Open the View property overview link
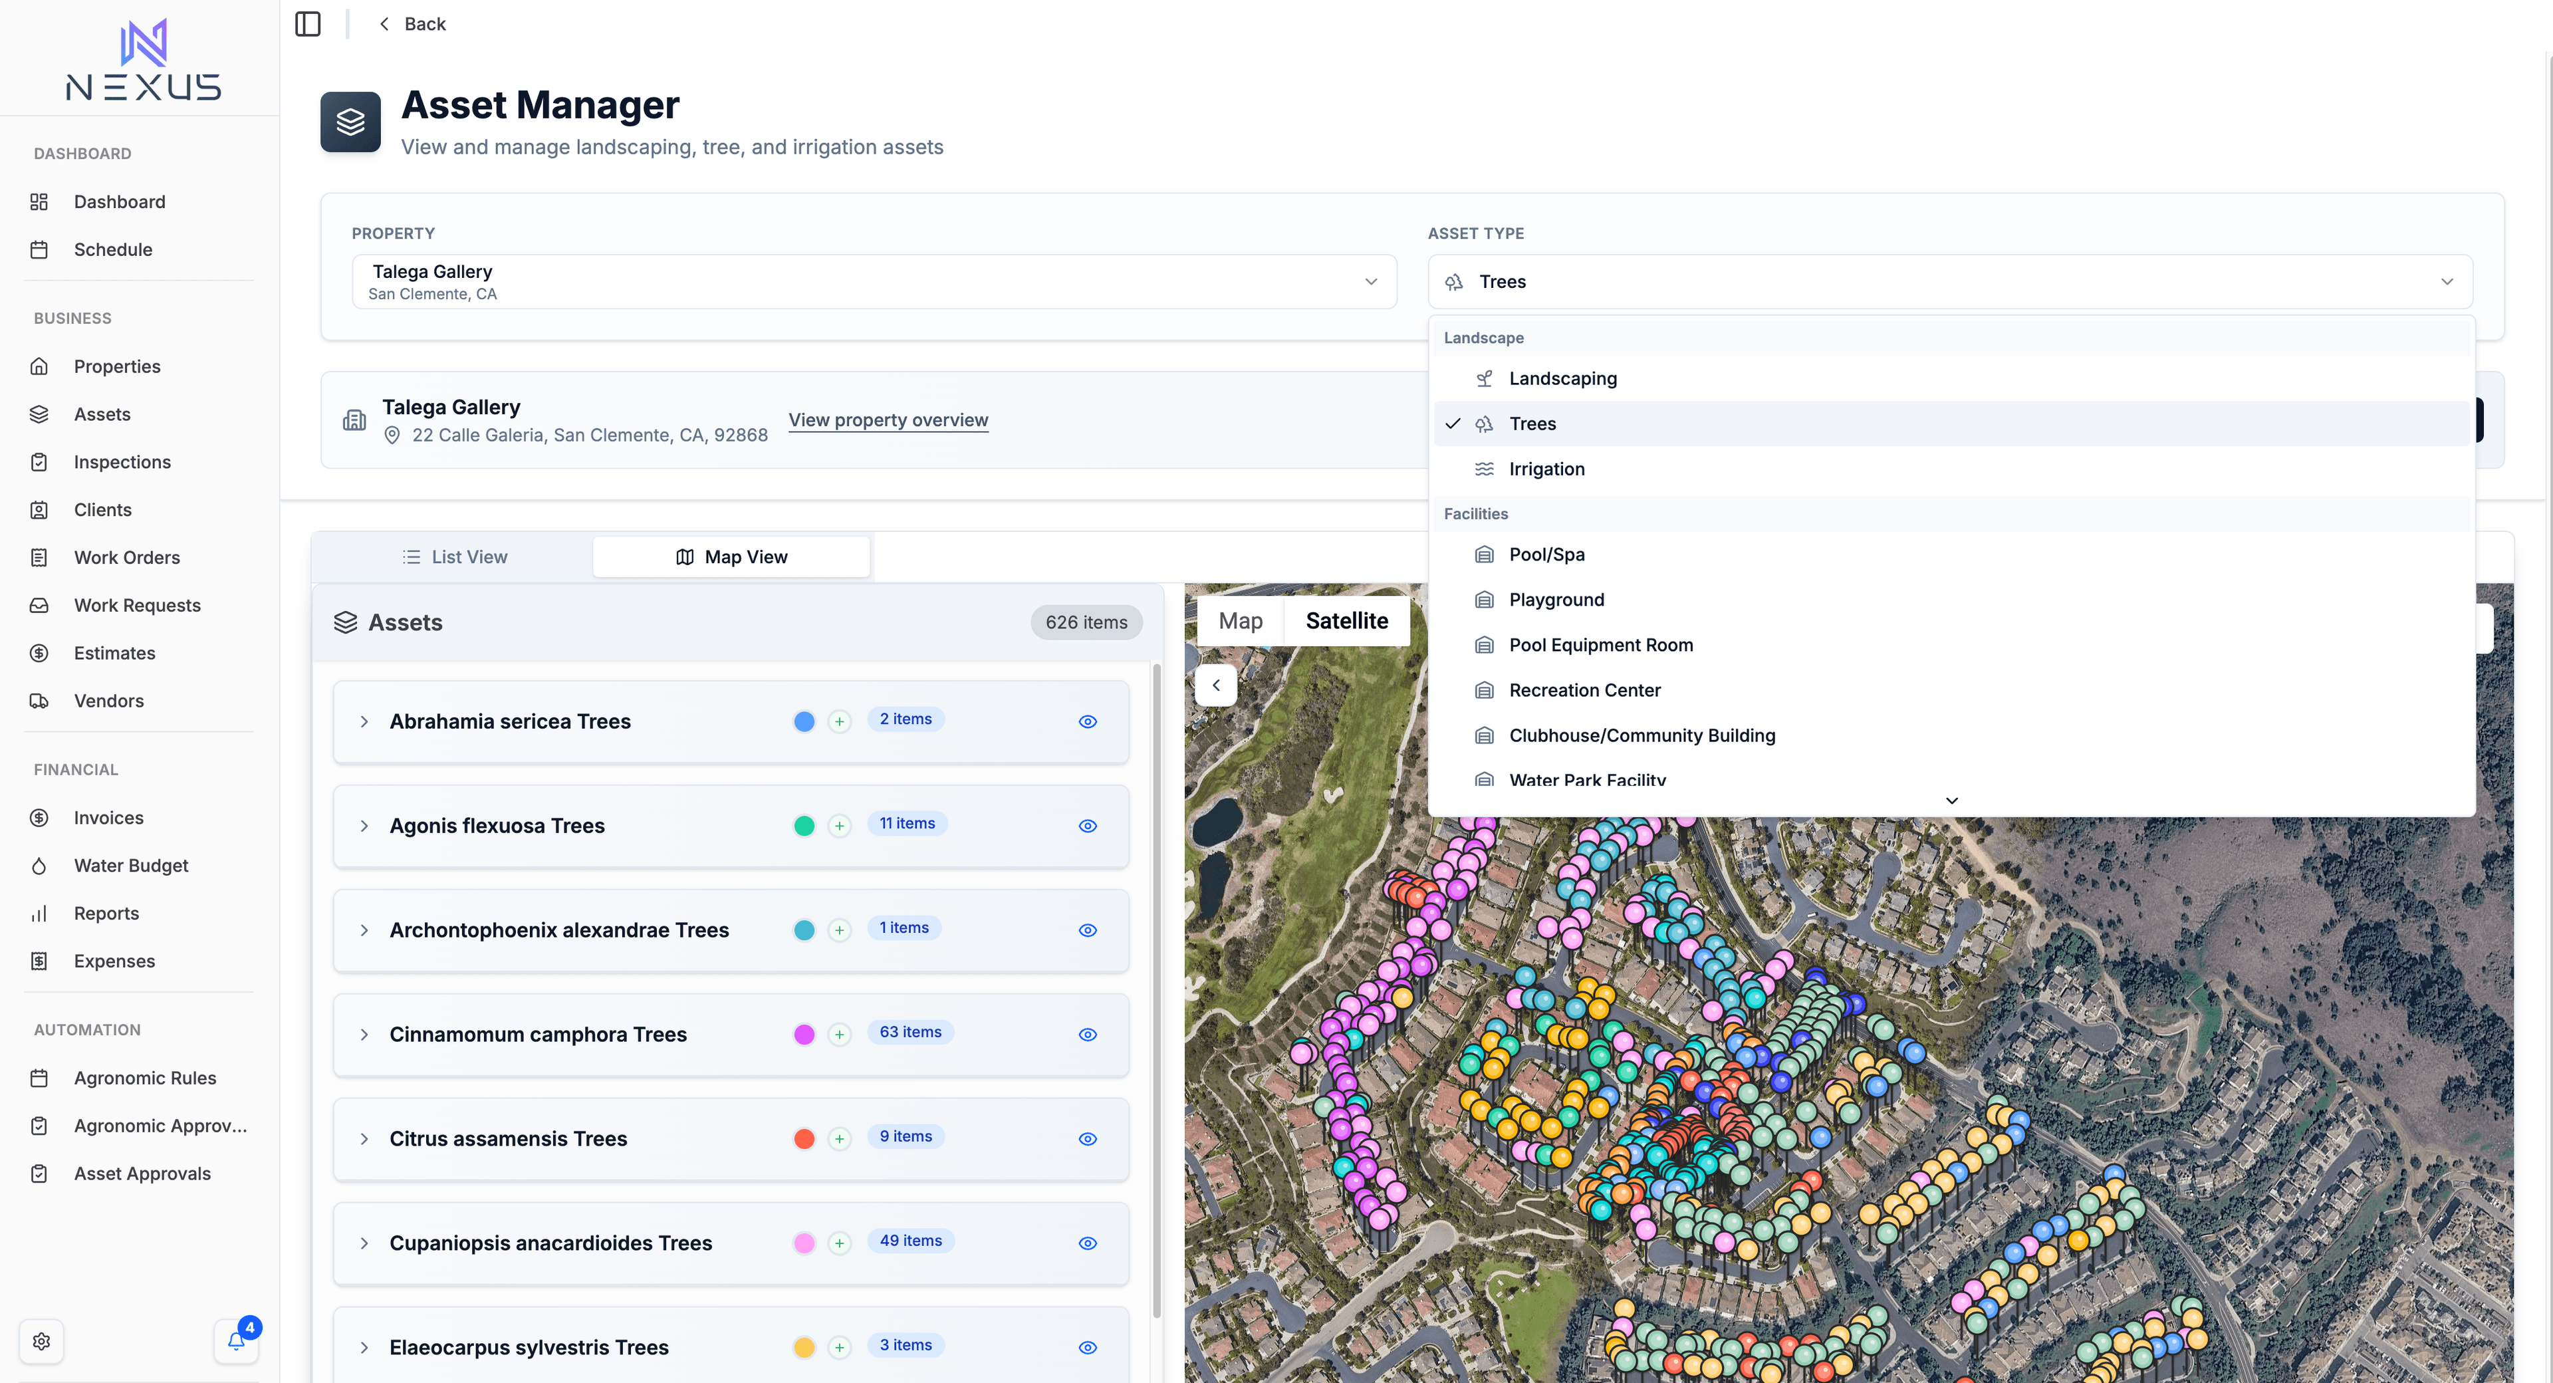The height and width of the screenshot is (1383, 2553). (x=887, y=420)
